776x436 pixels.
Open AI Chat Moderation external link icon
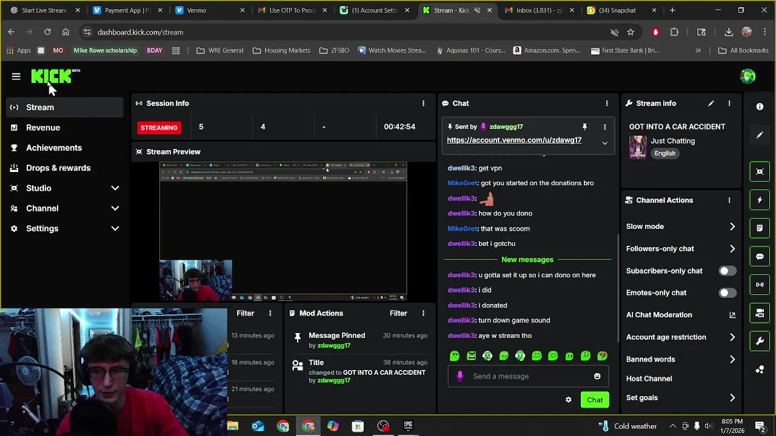[x=732, y=315]
